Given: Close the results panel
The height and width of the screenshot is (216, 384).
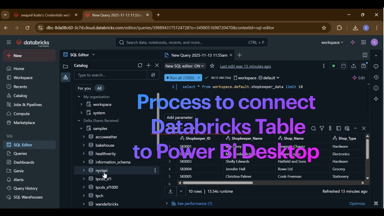Looking at the screenshot, I should coord(364,128).
